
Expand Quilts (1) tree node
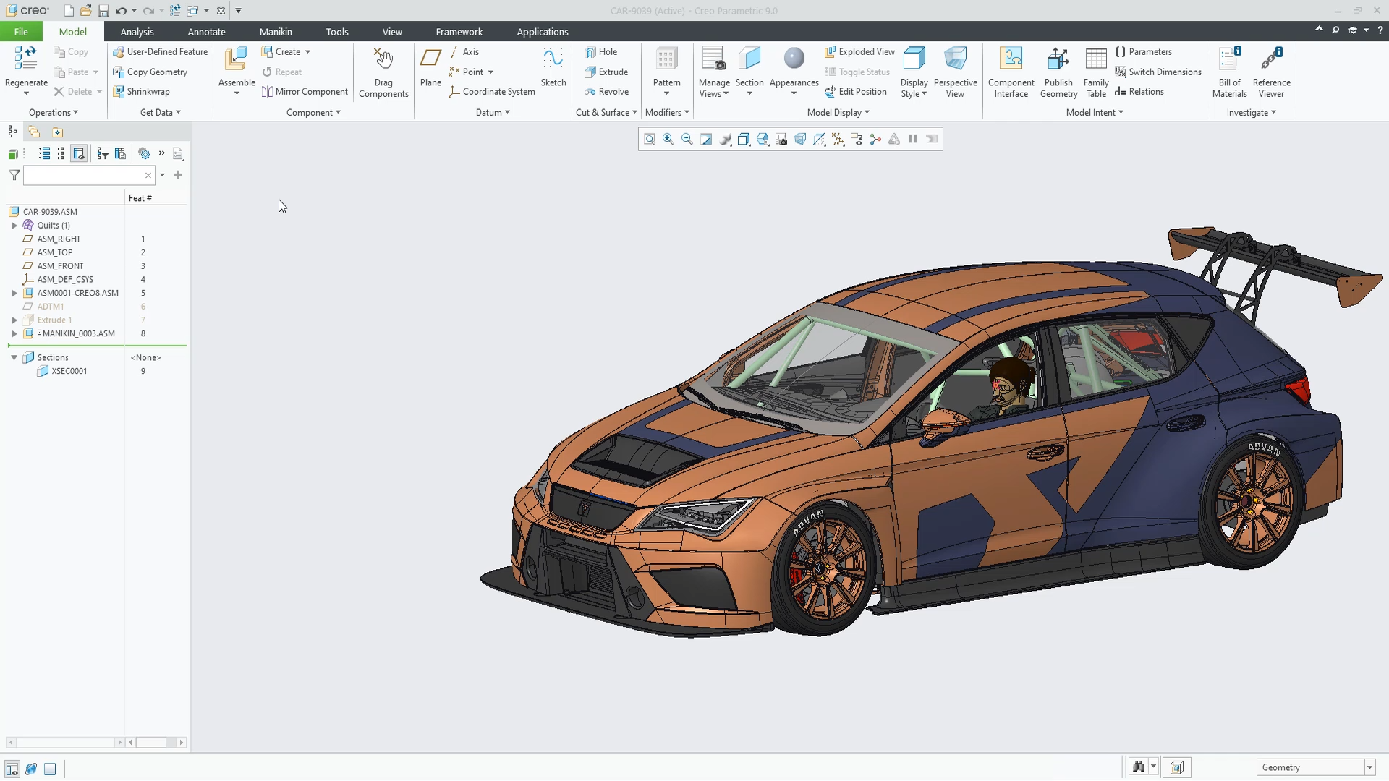tap(14, 226)
